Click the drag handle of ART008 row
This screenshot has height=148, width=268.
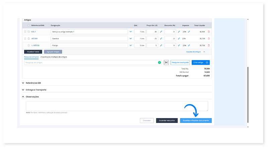(x=25, y=39)
